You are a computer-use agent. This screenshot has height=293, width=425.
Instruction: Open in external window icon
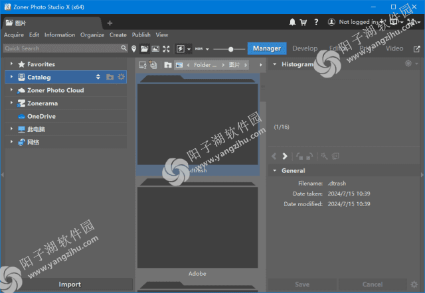click(416, 49)
